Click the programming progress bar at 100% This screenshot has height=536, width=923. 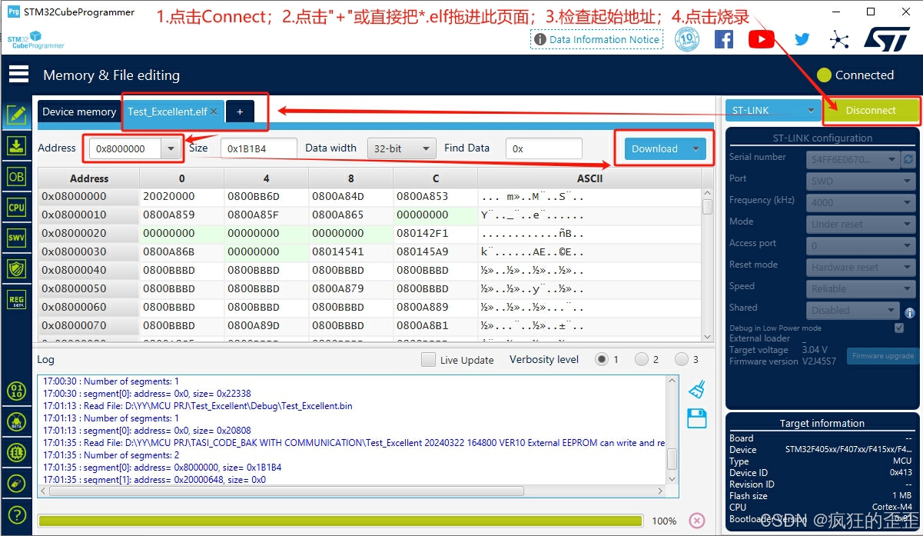tap(340, 521)
